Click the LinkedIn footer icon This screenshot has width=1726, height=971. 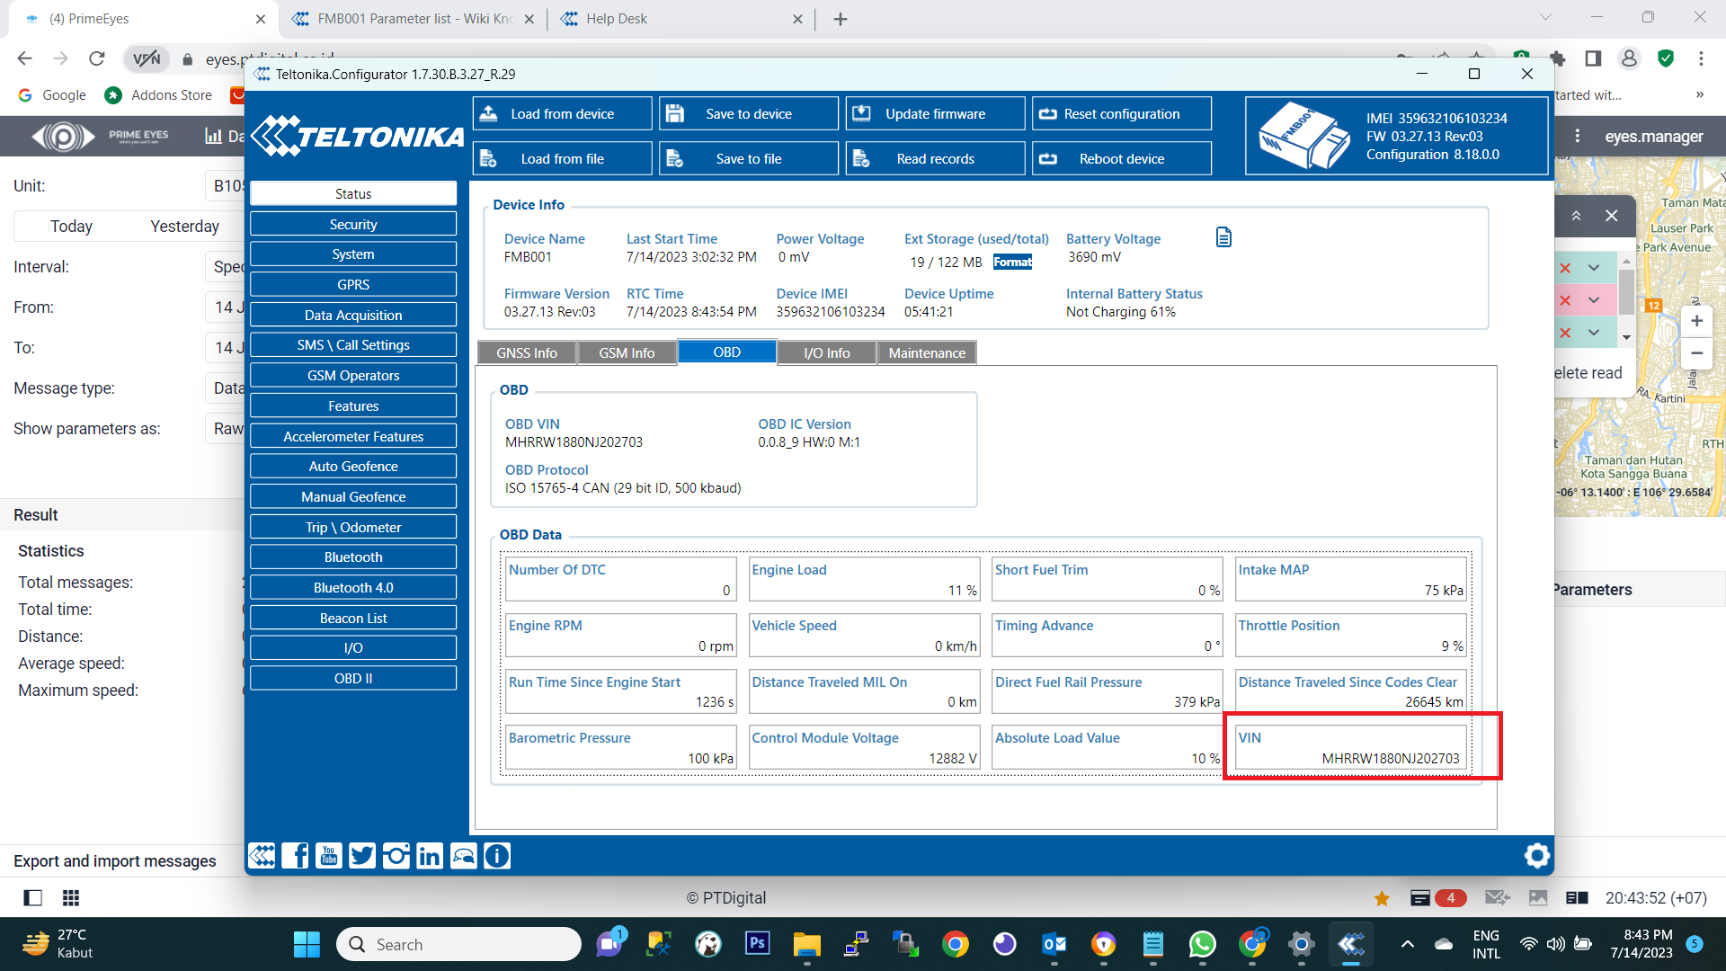[430, 856]
